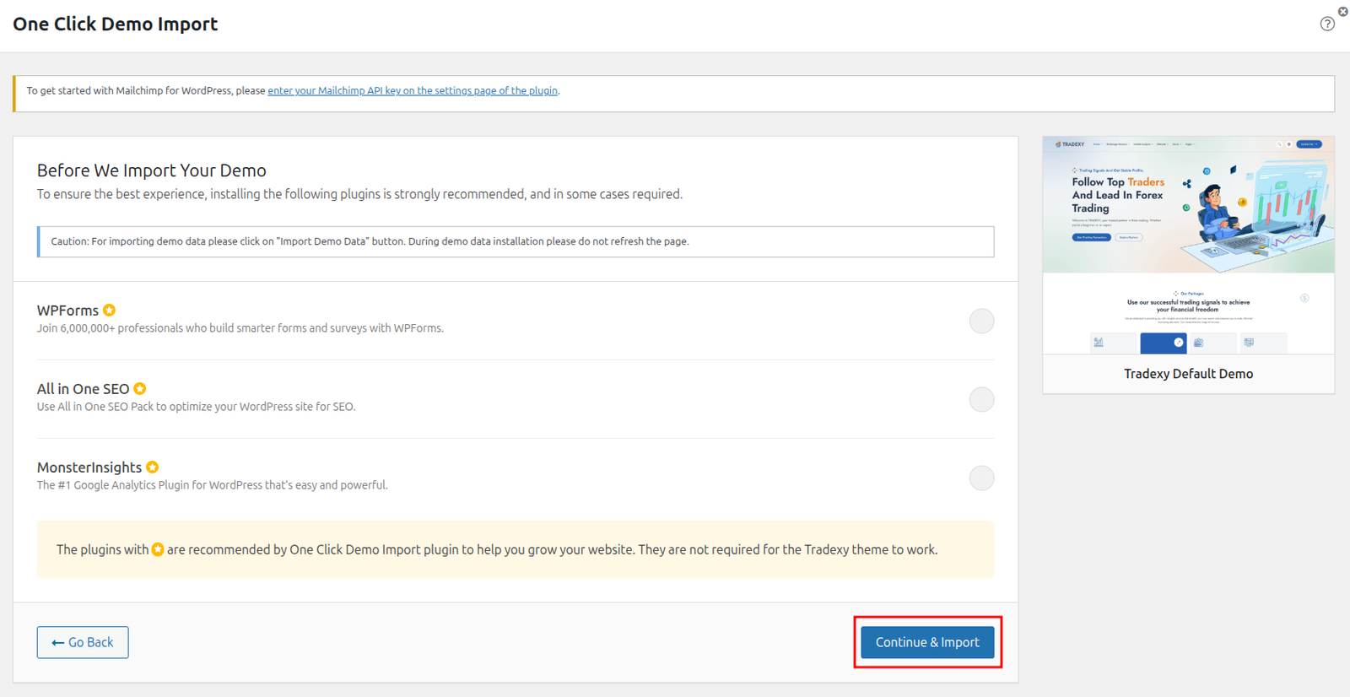Click the star badge beside All in One SEO

click(140, 389)
